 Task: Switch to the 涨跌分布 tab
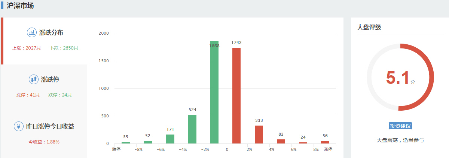[x=51, y=33]
